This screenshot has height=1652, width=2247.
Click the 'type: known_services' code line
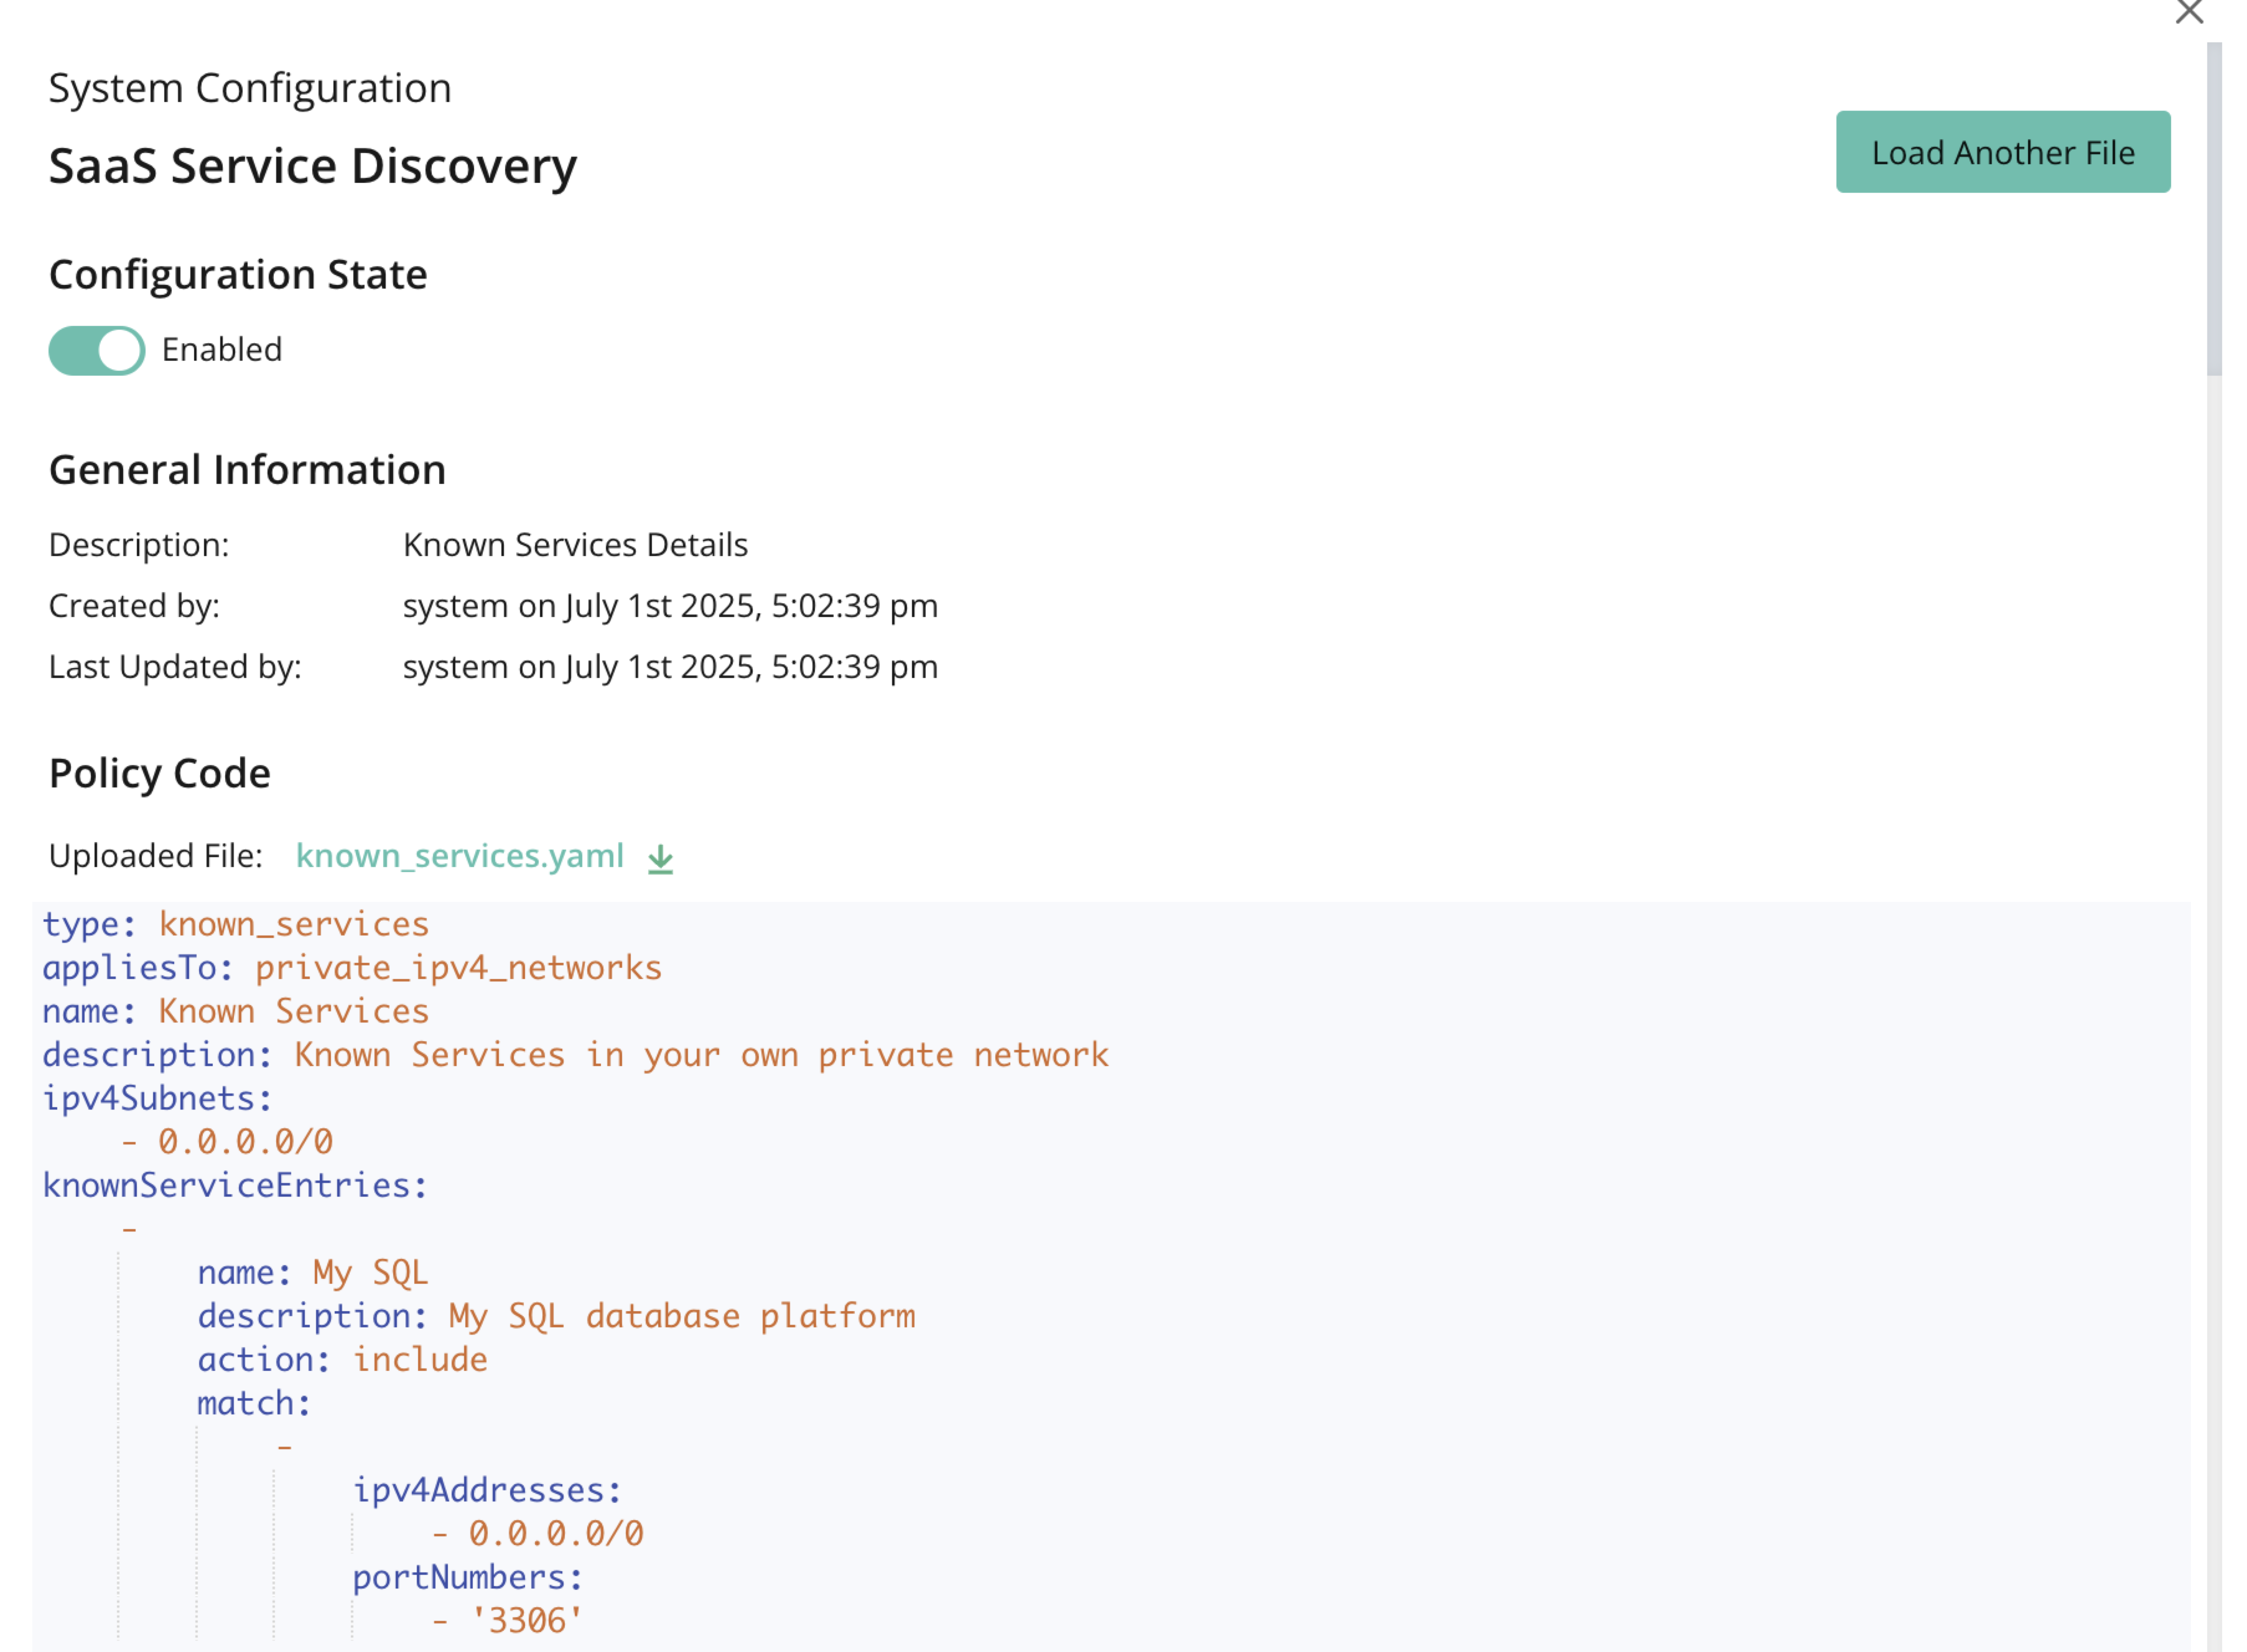(235, 924)
